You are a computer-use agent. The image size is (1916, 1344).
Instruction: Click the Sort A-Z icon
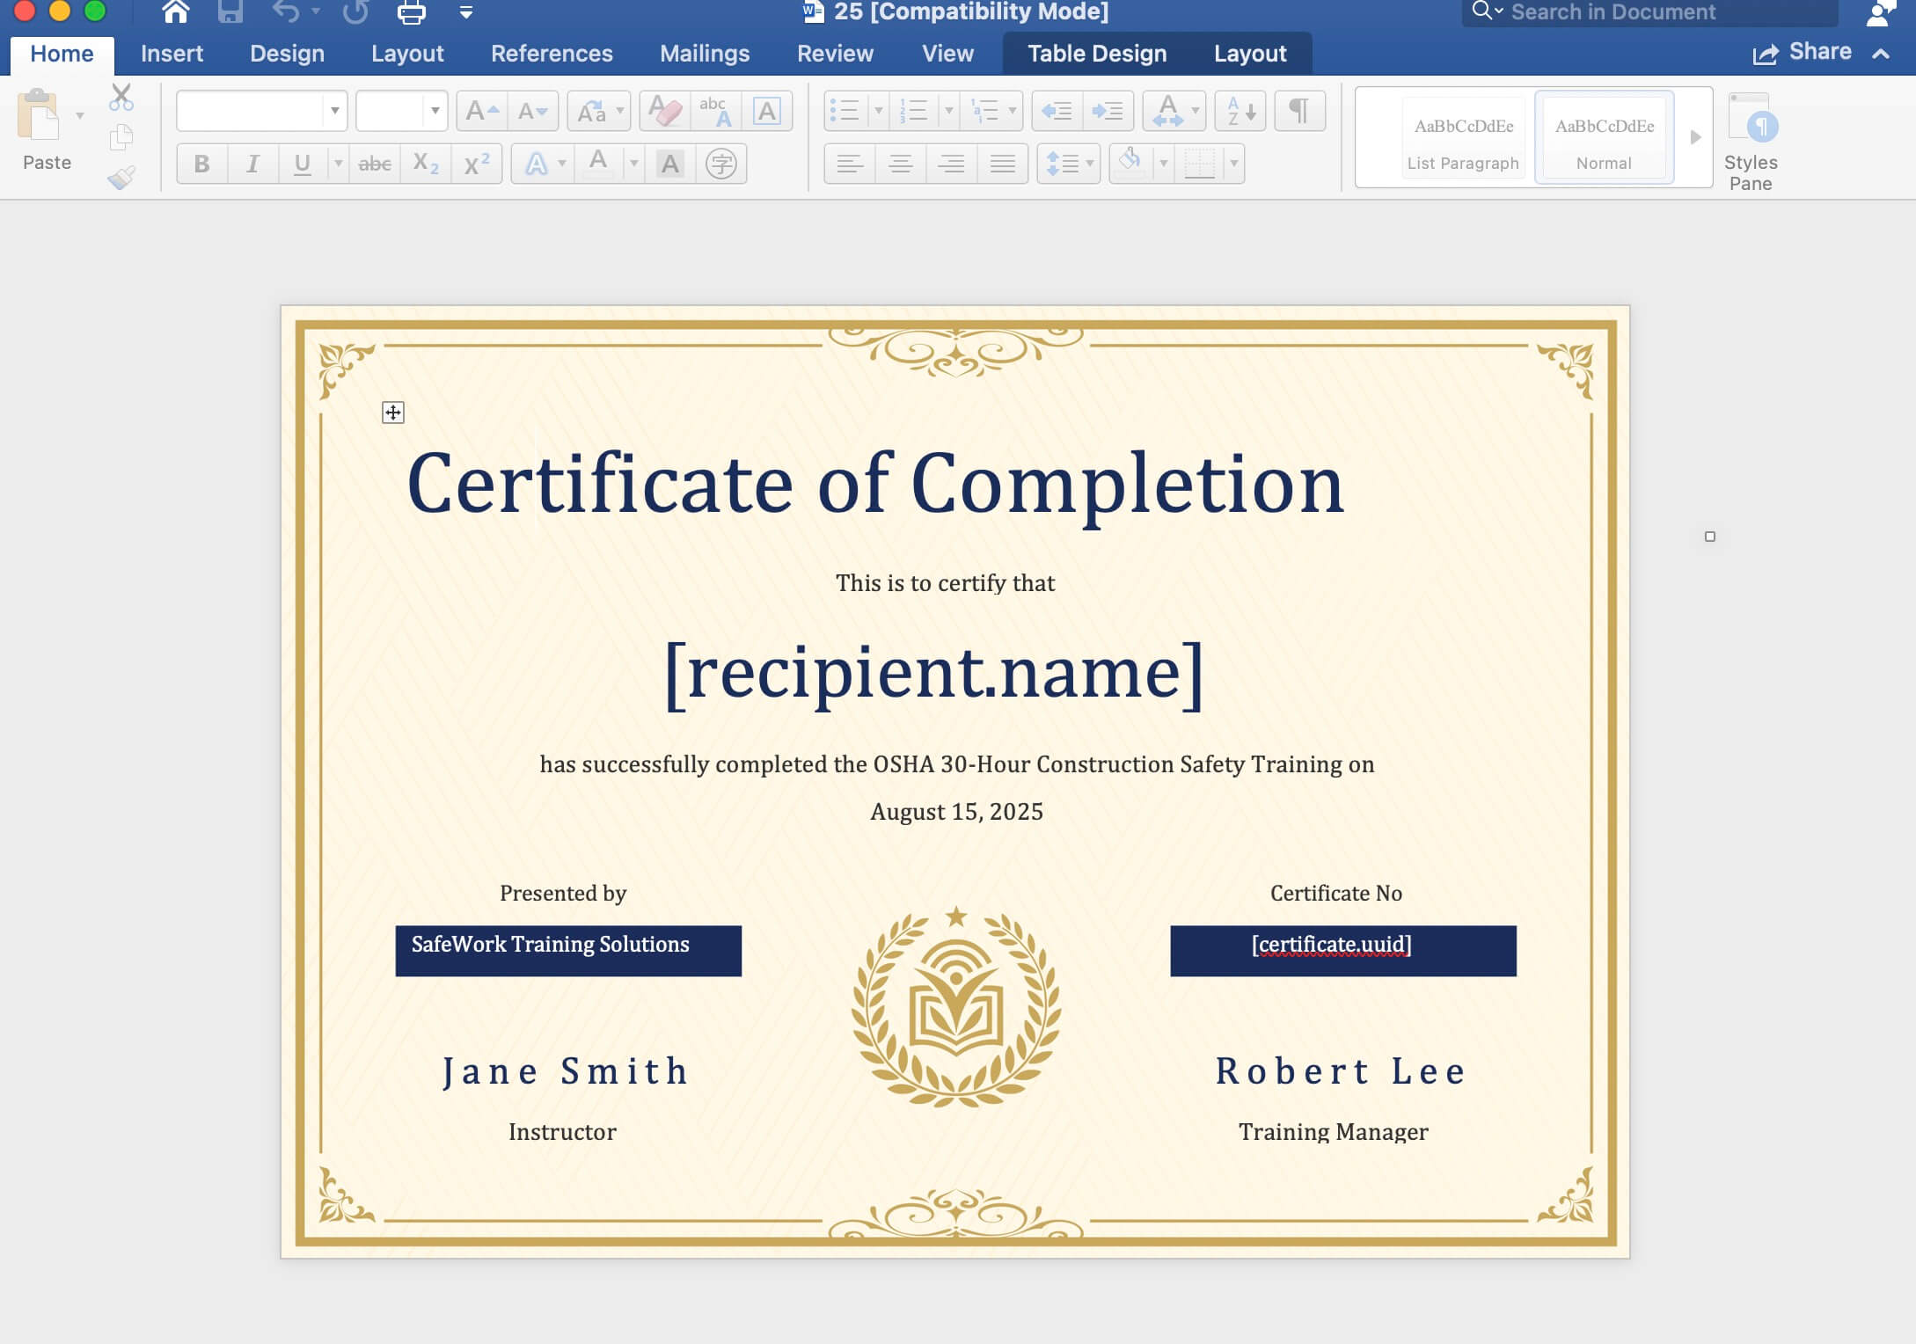1240,112
